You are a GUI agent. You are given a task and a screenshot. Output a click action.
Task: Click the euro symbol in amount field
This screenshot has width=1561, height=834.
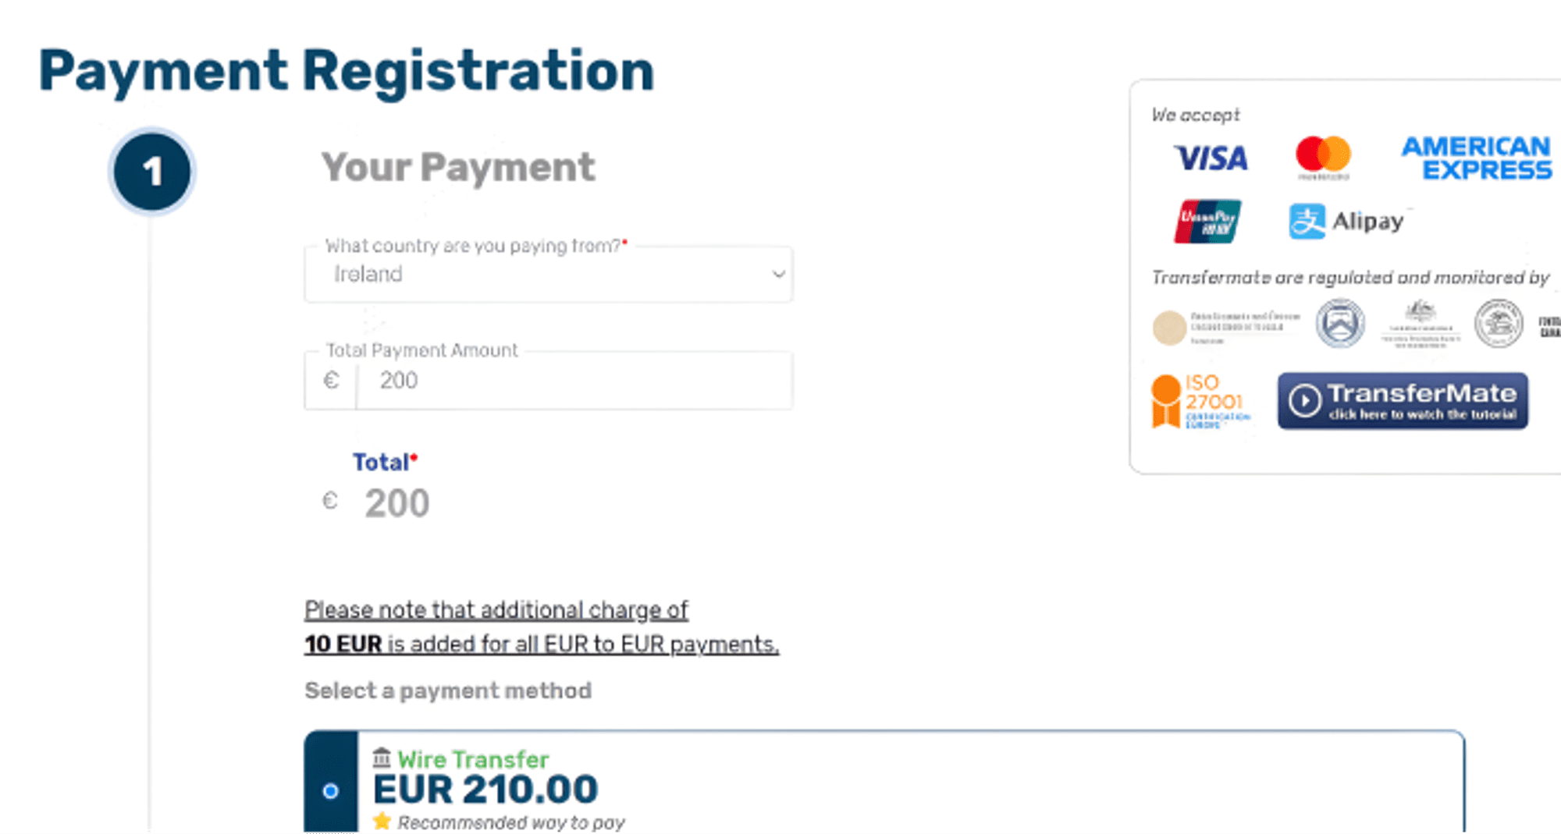[x=331, y=381]
